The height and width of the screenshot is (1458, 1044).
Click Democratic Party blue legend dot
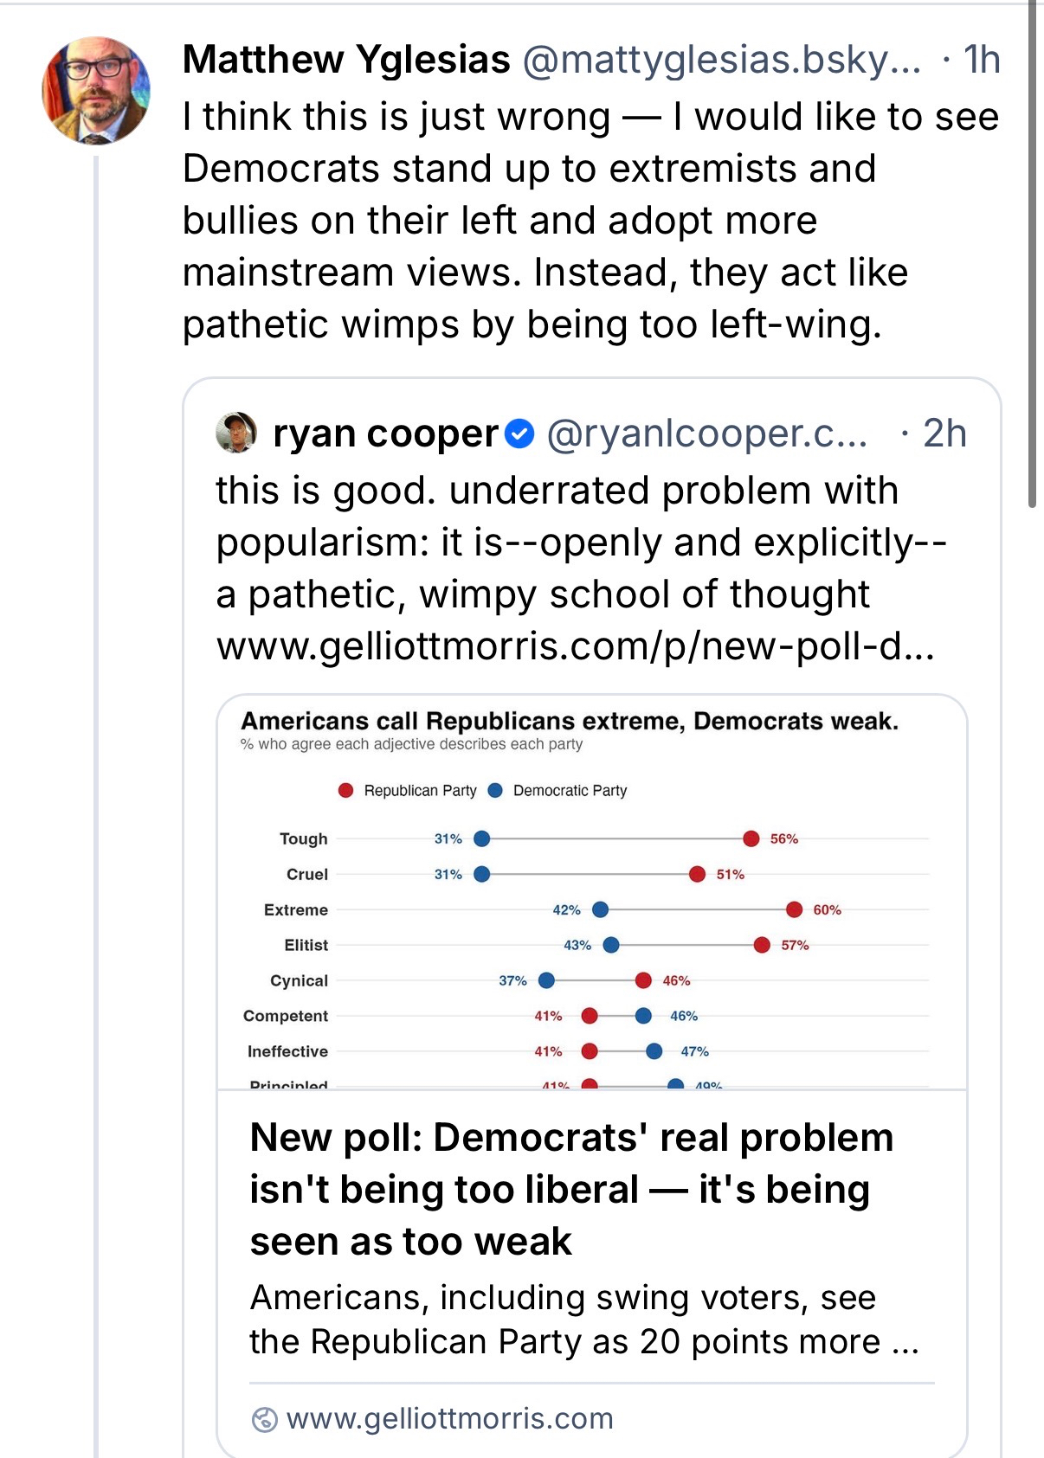pos(495,790)
